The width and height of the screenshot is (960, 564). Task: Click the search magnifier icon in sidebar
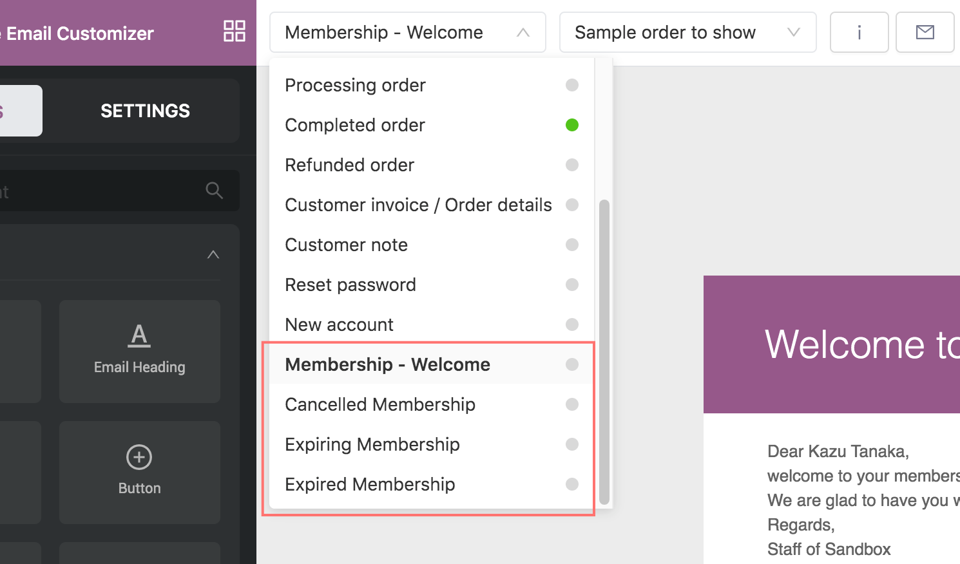point(214,191)
